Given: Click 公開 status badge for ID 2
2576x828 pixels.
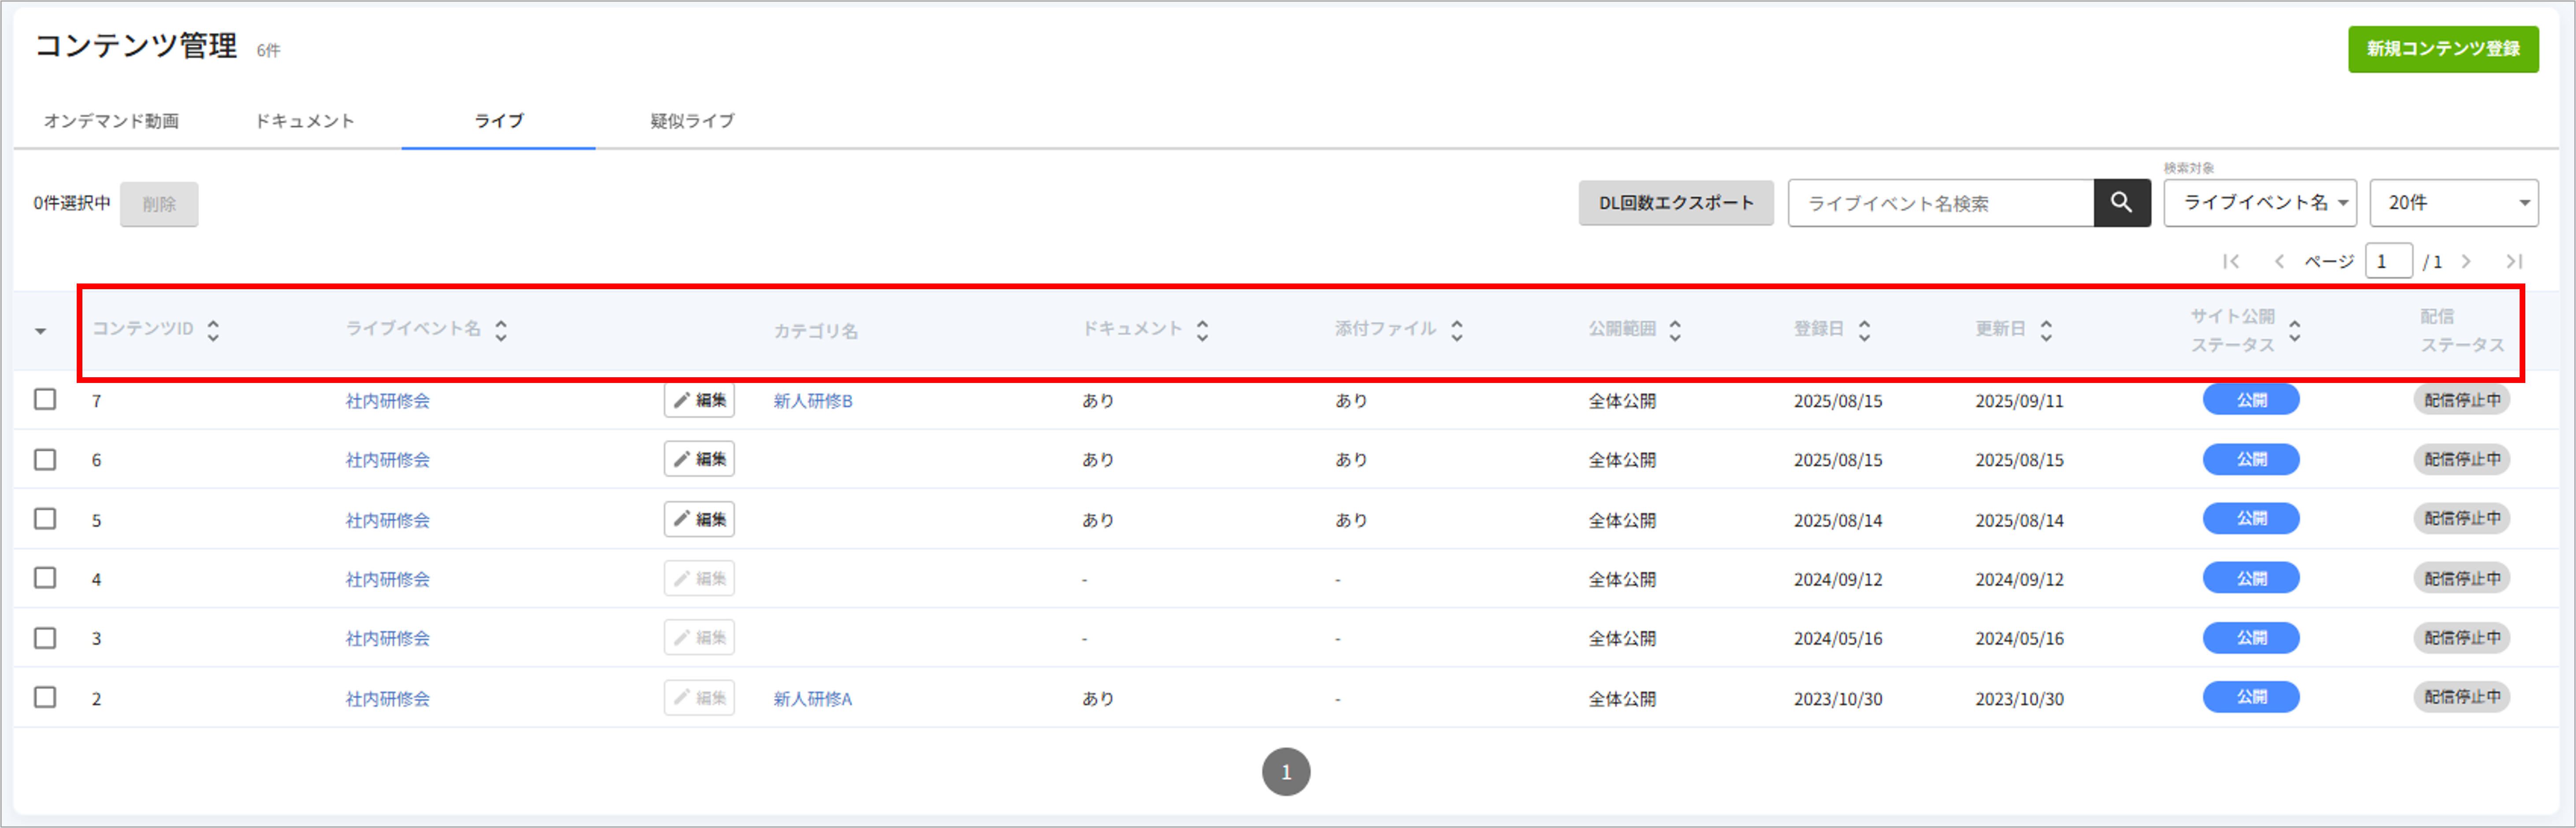Looking at the screenshot, I should [x=2251, y=697].
